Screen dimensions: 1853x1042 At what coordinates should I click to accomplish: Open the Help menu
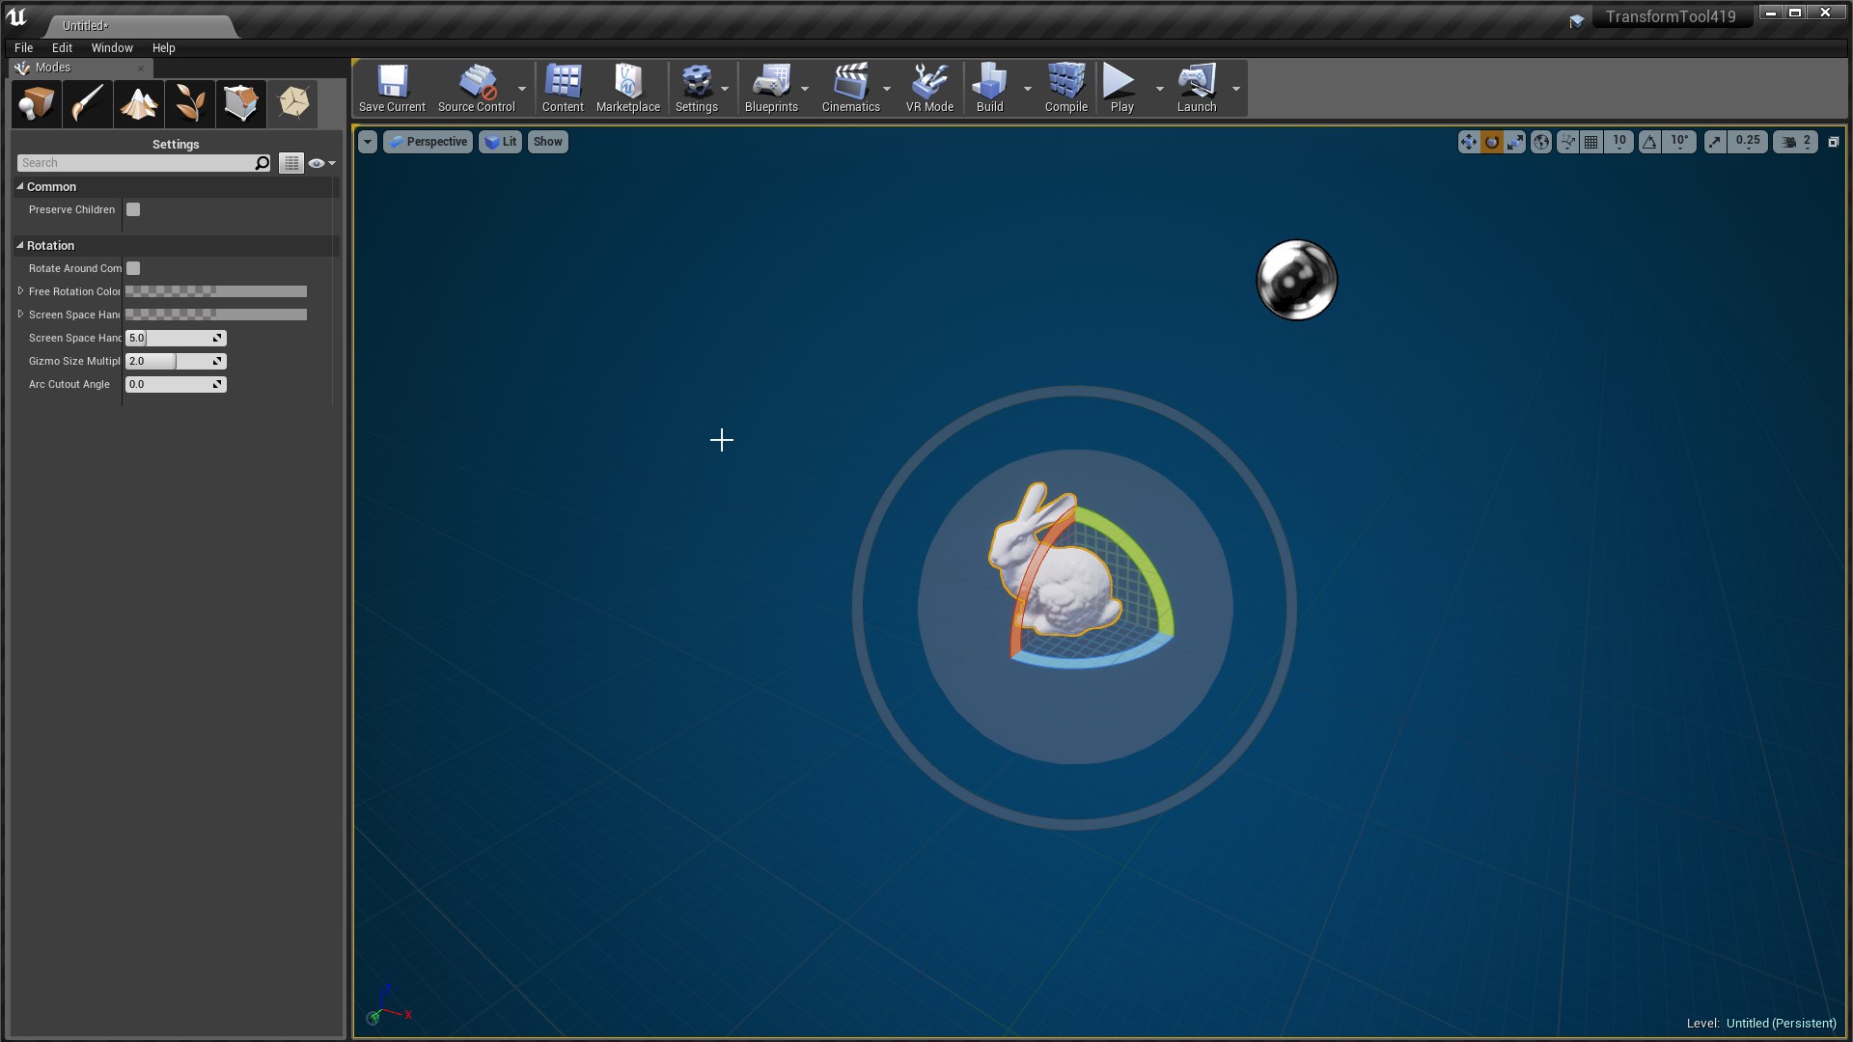point(164,47)
